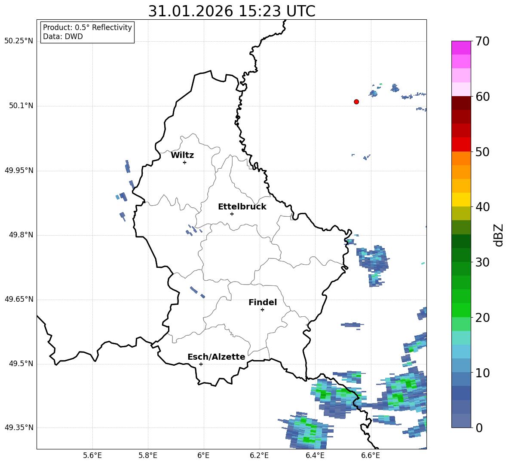Click the 6°E longitude label
The image size is (509, 464).
[x=203, y=455]
